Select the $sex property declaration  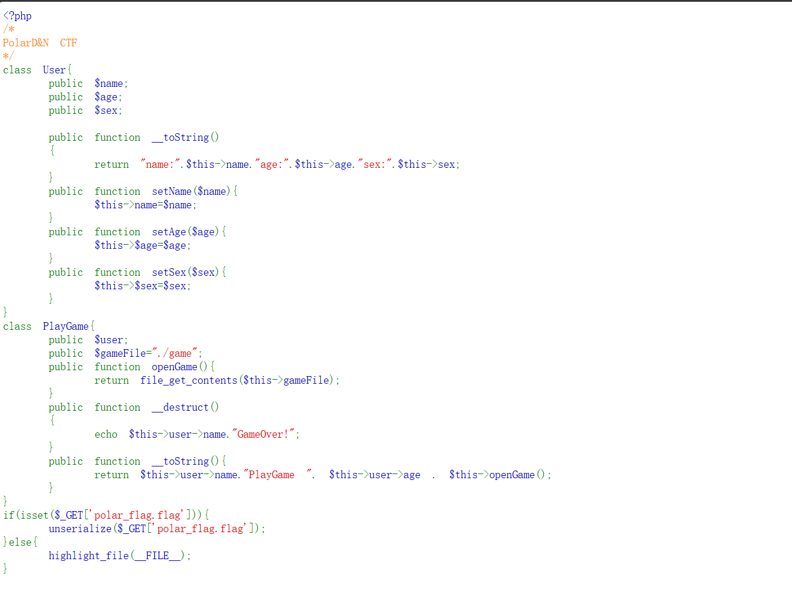(x=86, y=110)
